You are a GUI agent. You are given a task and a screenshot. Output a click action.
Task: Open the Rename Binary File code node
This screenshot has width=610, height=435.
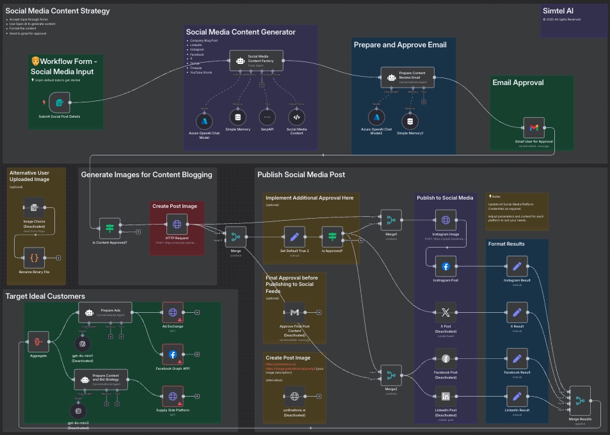click(34, 258)
